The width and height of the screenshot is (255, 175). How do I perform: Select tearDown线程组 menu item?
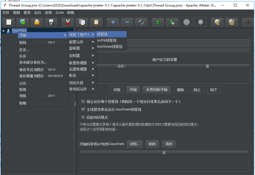pos(111,47)
